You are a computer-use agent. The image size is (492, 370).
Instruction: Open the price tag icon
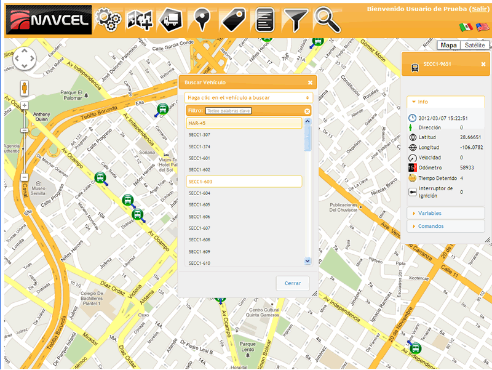pyautogui.click(x=234, y=20)
